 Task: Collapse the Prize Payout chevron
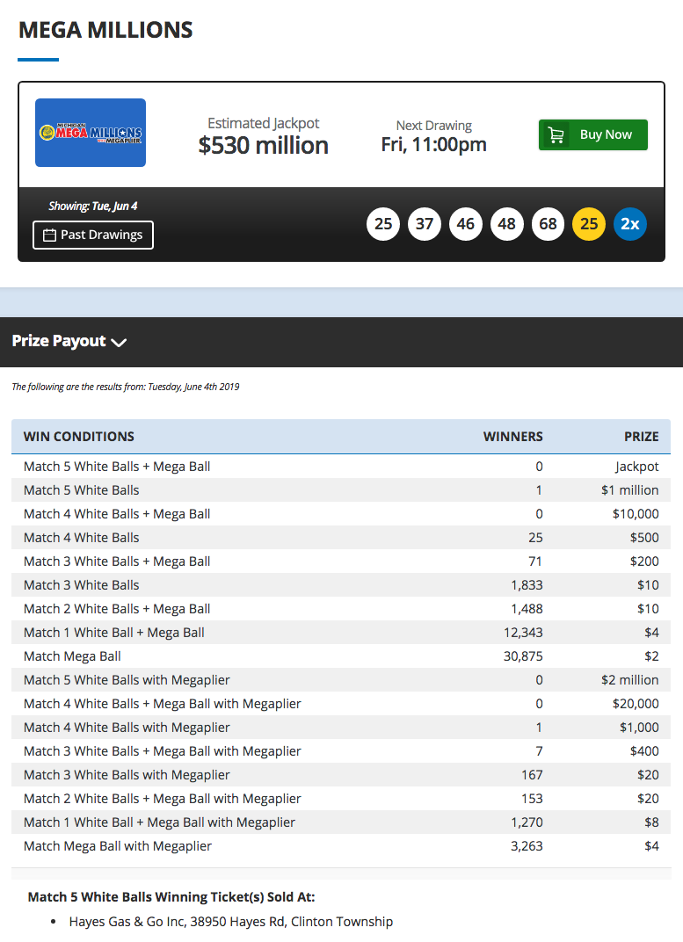pyautogui.click(x=119, y=343)
